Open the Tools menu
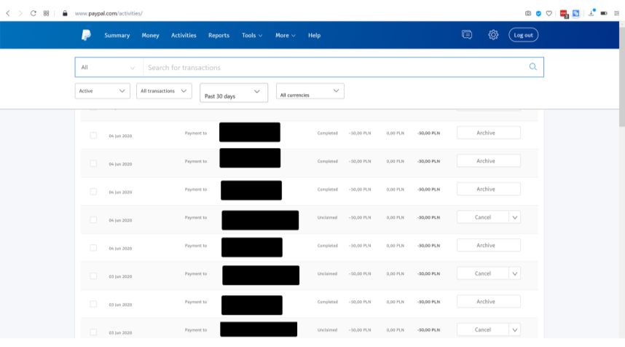Image resolution: width=625 pixels, height=347 pixels. coord(252,35)
